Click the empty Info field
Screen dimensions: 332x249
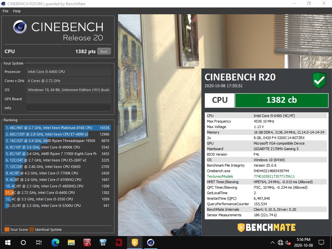pyautogui.click(x=68, y=108)
